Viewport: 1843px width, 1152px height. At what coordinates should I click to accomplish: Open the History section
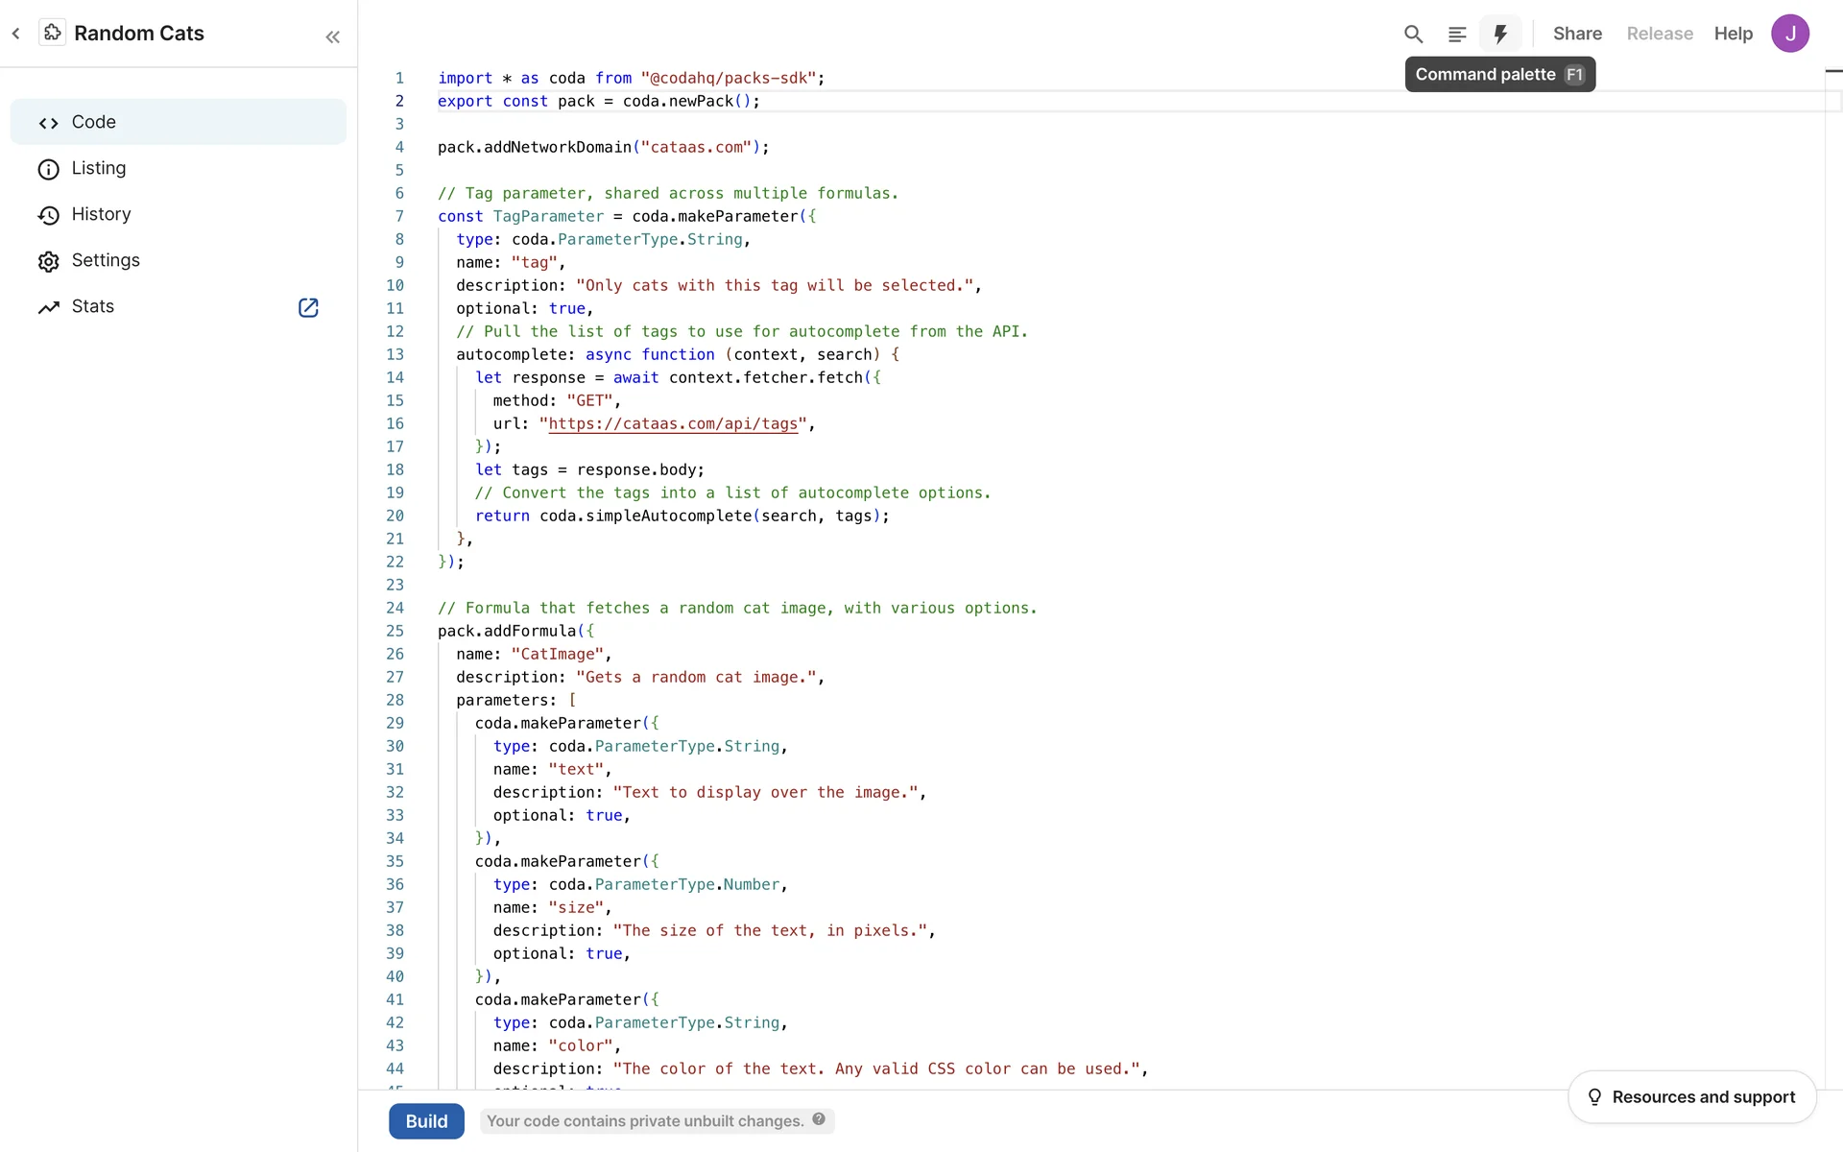(x=101, y=214)
